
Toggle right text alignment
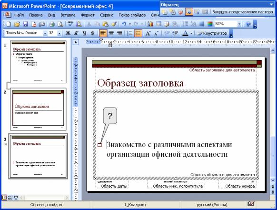pyautogui.click(x=119, y=33)
